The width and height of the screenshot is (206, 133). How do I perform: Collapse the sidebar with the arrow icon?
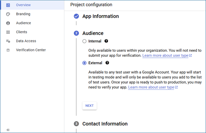[x=8, y=130]
